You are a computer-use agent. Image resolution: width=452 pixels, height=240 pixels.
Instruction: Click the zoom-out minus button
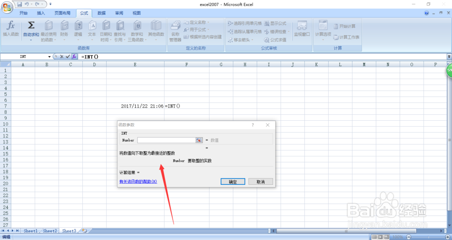coord(408,237)
